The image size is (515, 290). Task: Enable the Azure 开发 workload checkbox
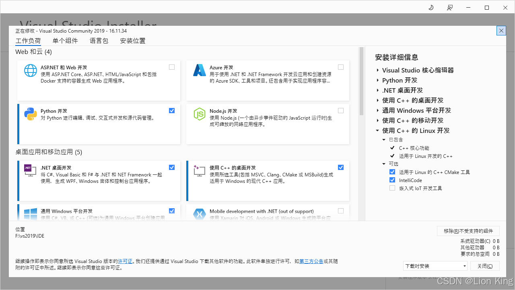click(341, 67)
